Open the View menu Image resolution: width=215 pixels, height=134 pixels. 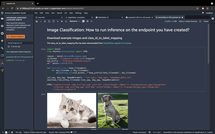pos(47,13)
